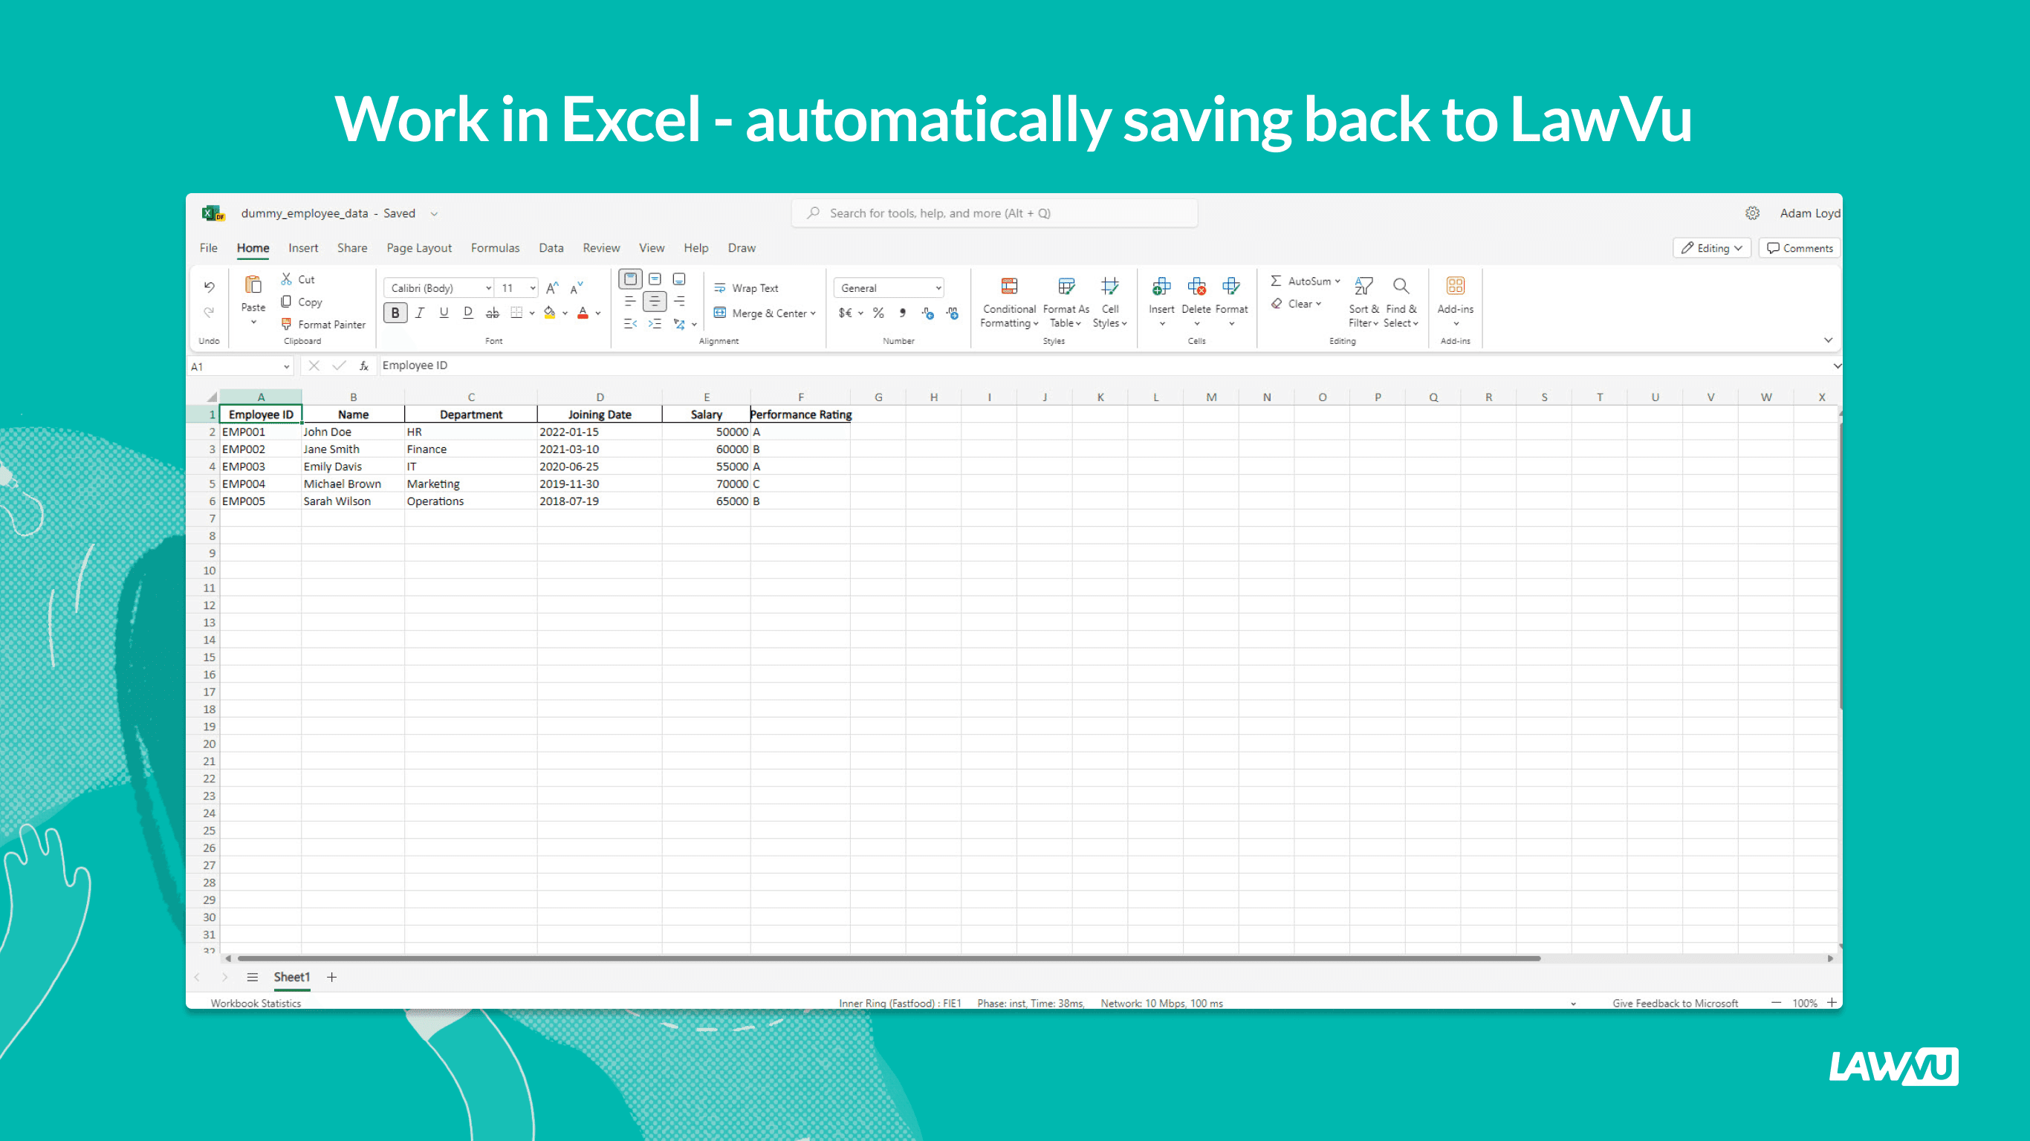
Task: Increase font size with the larger A icon
Action: (x=552, y=287)
